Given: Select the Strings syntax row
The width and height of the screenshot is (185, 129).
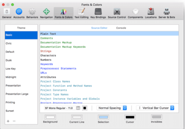Looking at the screenshot, I should [109, 51].
